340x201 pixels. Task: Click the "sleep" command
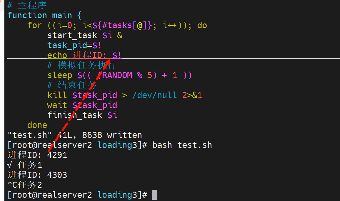pos(60,75)
